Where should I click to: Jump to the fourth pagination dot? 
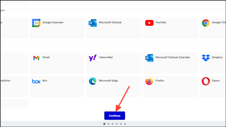coord(117,124)
